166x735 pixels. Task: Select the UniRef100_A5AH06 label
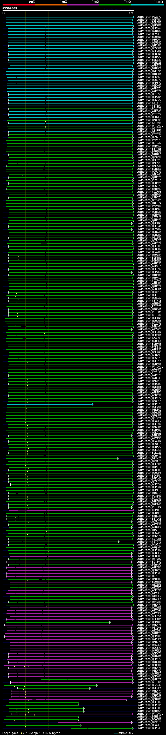pos(149,120)
